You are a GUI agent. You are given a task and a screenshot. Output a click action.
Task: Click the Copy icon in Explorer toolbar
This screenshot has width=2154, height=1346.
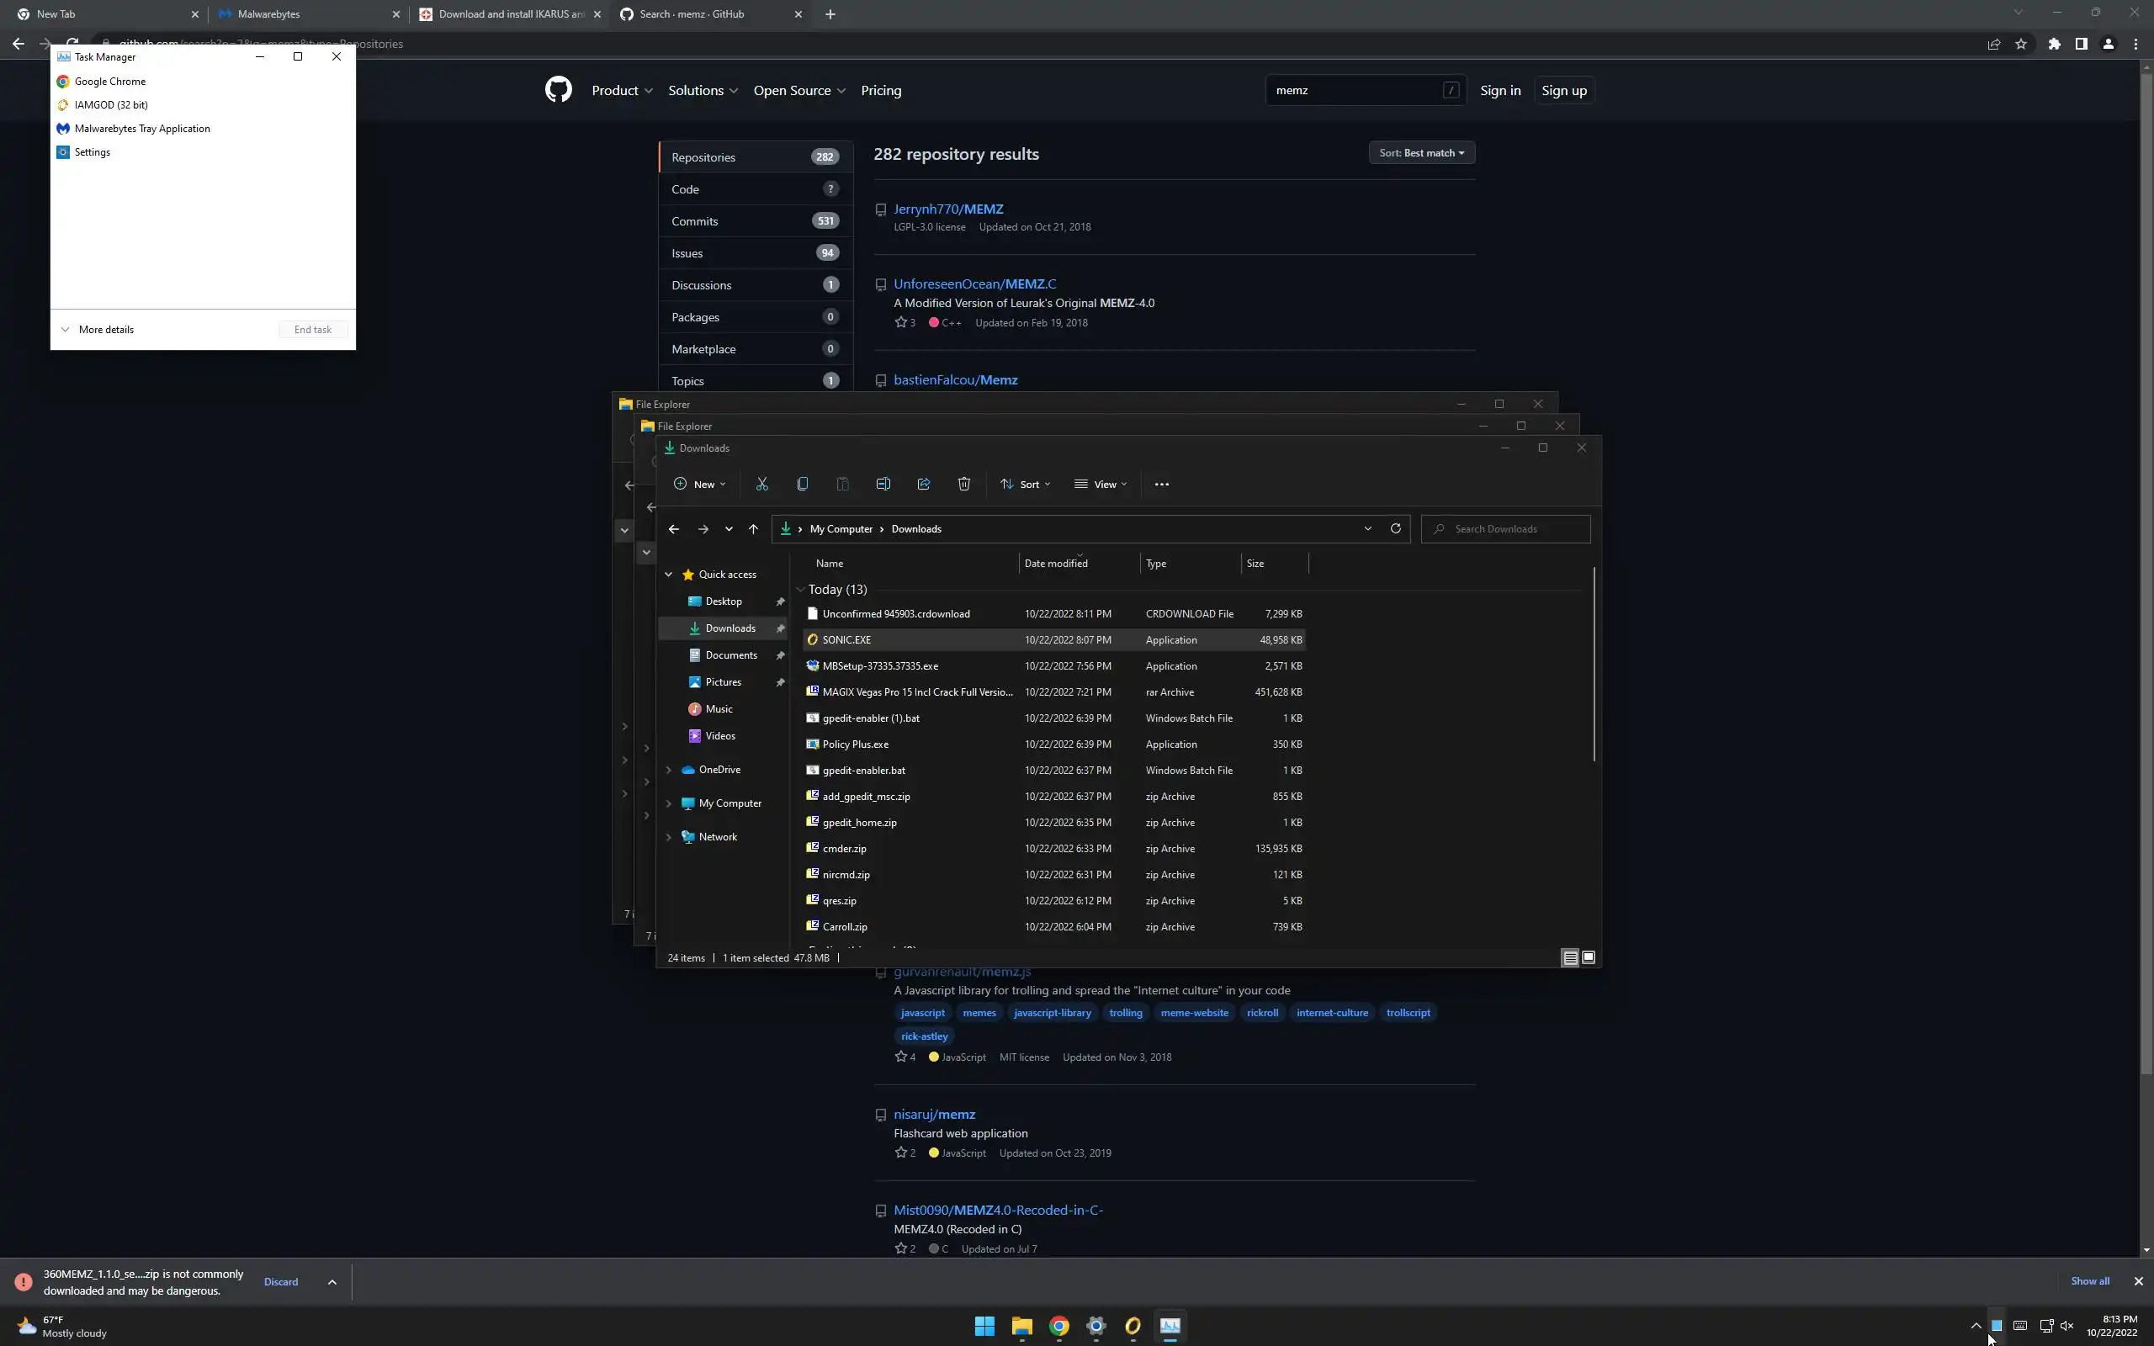tap(802, 485)
